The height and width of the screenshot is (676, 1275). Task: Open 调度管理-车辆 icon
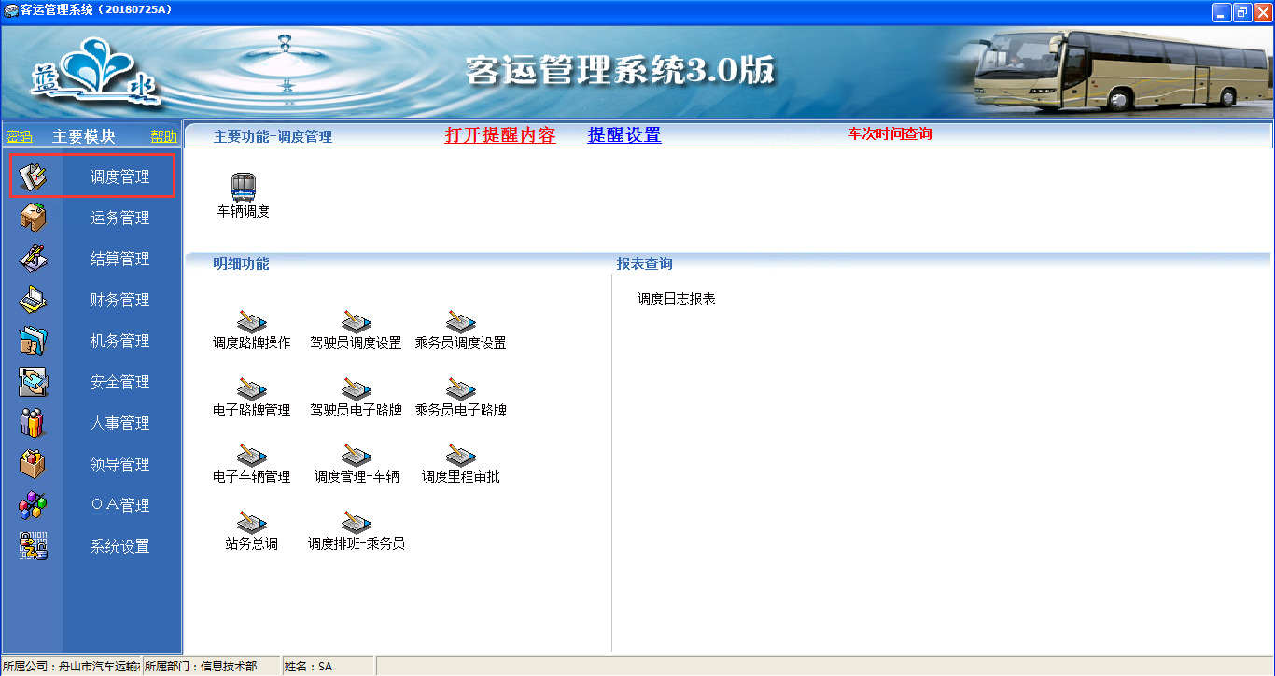[357, 456]
